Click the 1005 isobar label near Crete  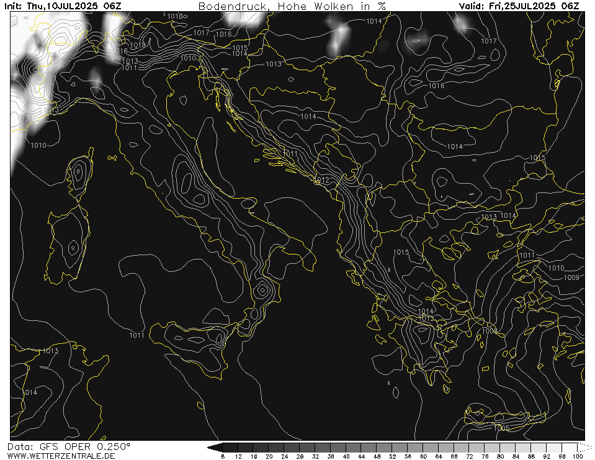pos(502,428)
